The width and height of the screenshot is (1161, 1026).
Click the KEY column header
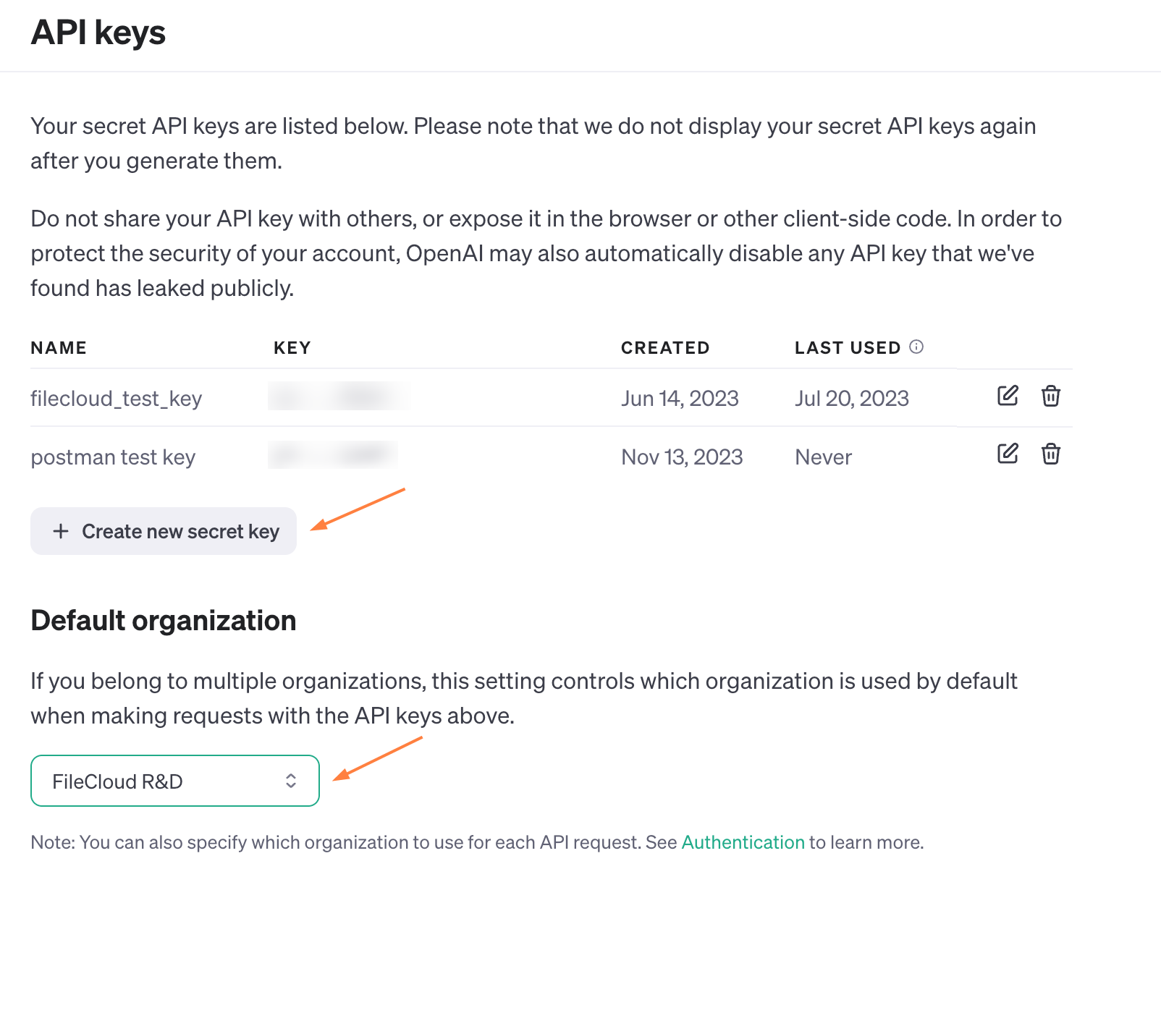click(x=292, y=348)
